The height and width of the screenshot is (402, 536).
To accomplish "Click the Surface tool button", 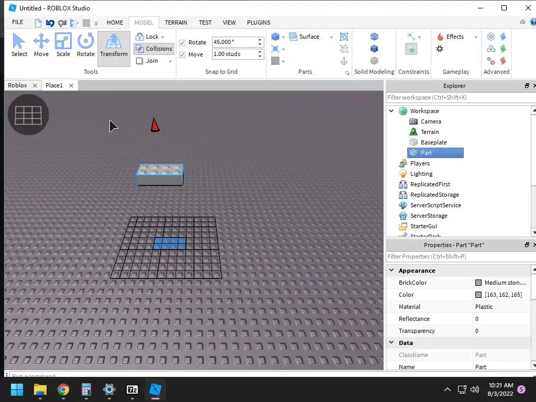I will point(304,37).
